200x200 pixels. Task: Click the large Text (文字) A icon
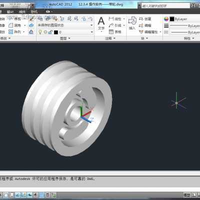pos(101,21)
